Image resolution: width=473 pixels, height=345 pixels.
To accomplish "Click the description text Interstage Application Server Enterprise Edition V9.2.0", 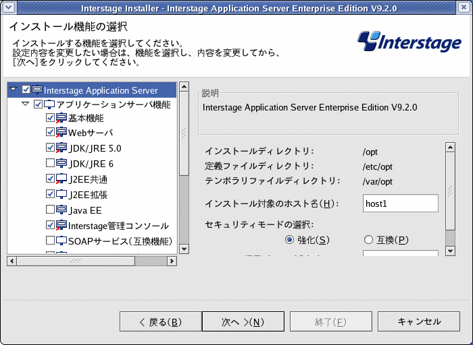I will [x=309, y=107].
